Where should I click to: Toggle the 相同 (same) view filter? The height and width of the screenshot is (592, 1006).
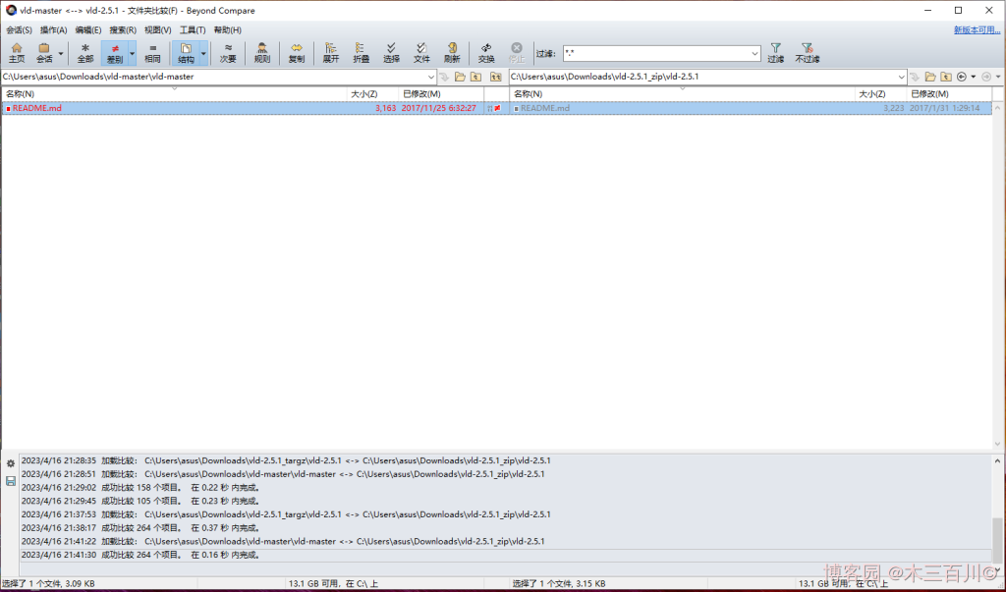pyautogui.click(x=152, y=52)
